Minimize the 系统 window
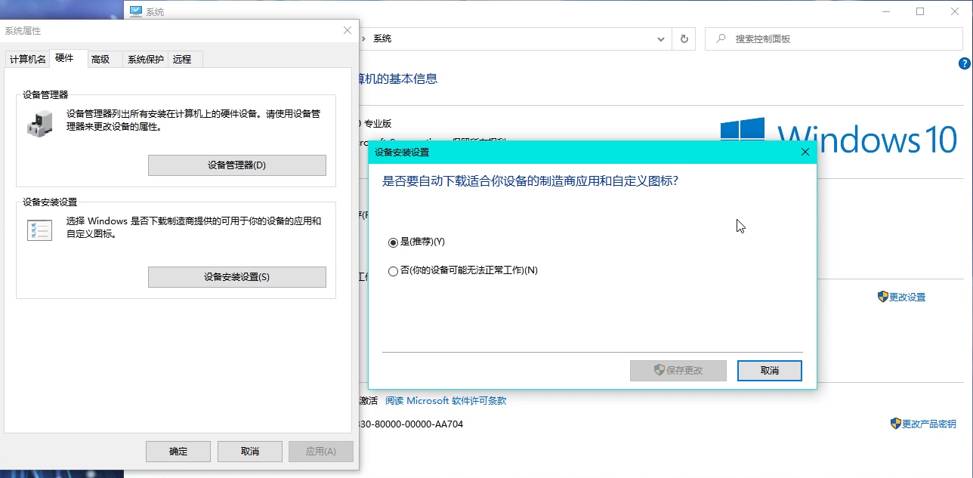This screenshot has height=478, width=973. [x=886, y=11]
